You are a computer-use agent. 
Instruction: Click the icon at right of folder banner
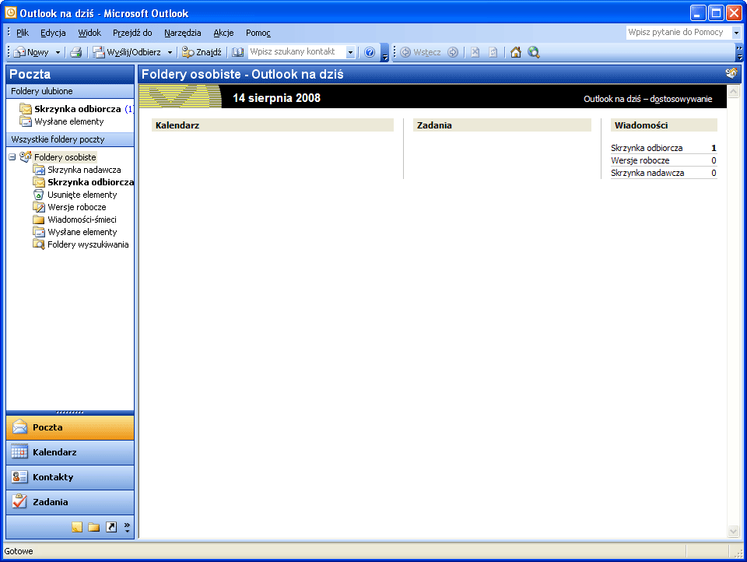pos(731,73)
